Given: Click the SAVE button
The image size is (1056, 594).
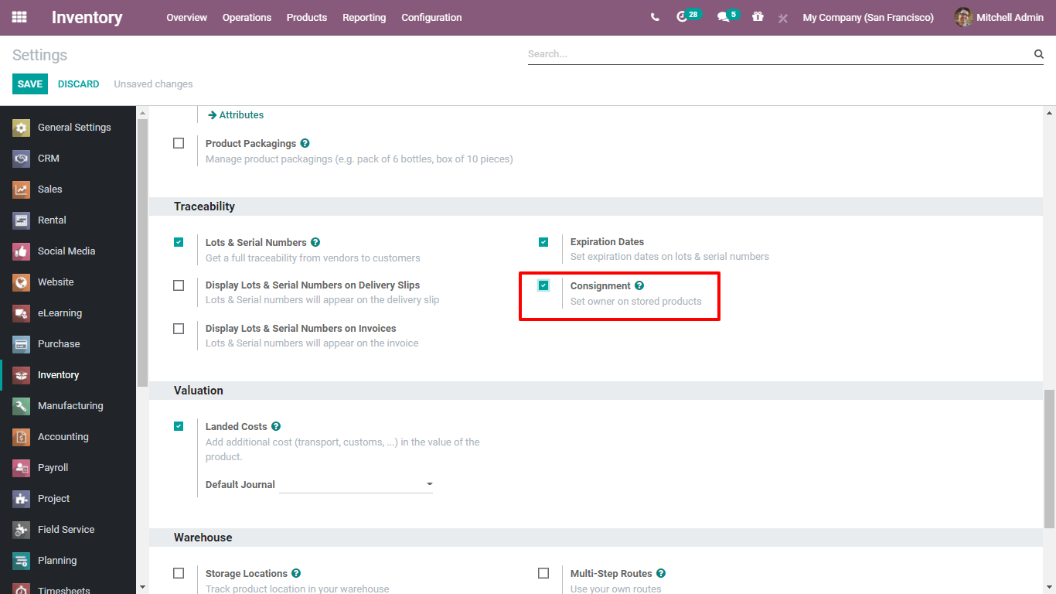Looking at the screenshot, I should [30, 84].
